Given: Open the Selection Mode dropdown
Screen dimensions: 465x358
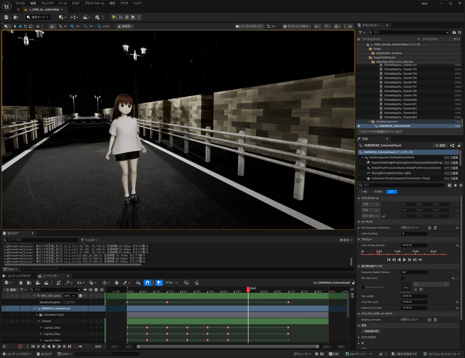Looking at the screenshot, I should (38, 17).
